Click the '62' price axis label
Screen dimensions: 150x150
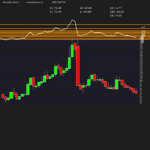coord(141,97)
